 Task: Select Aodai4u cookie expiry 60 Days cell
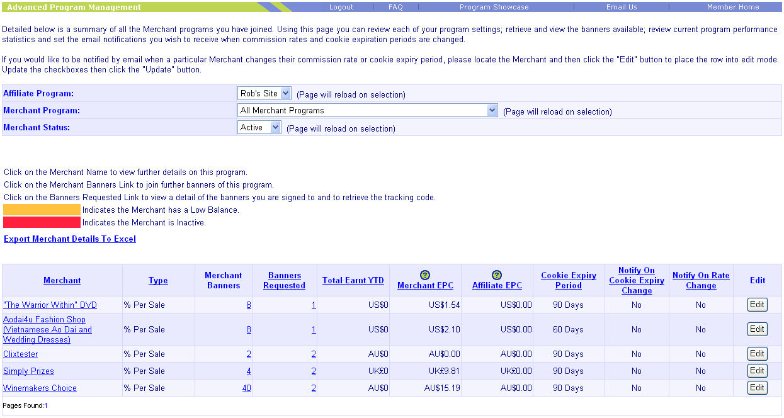point(568,329)
